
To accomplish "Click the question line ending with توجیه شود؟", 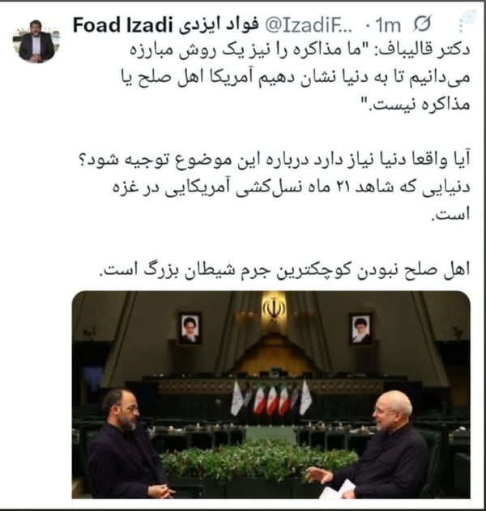I will point(275,161).
